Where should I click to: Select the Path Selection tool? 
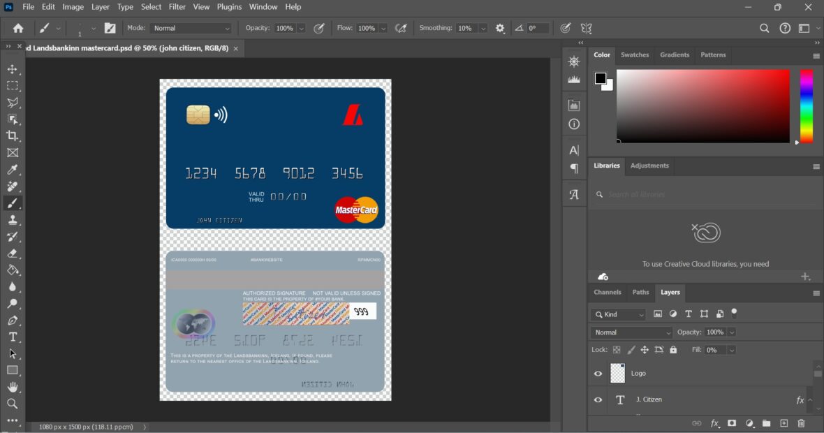(x=12, y=353)
